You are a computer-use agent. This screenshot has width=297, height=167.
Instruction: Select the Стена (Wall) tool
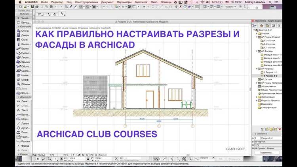(x=23, y=31)
